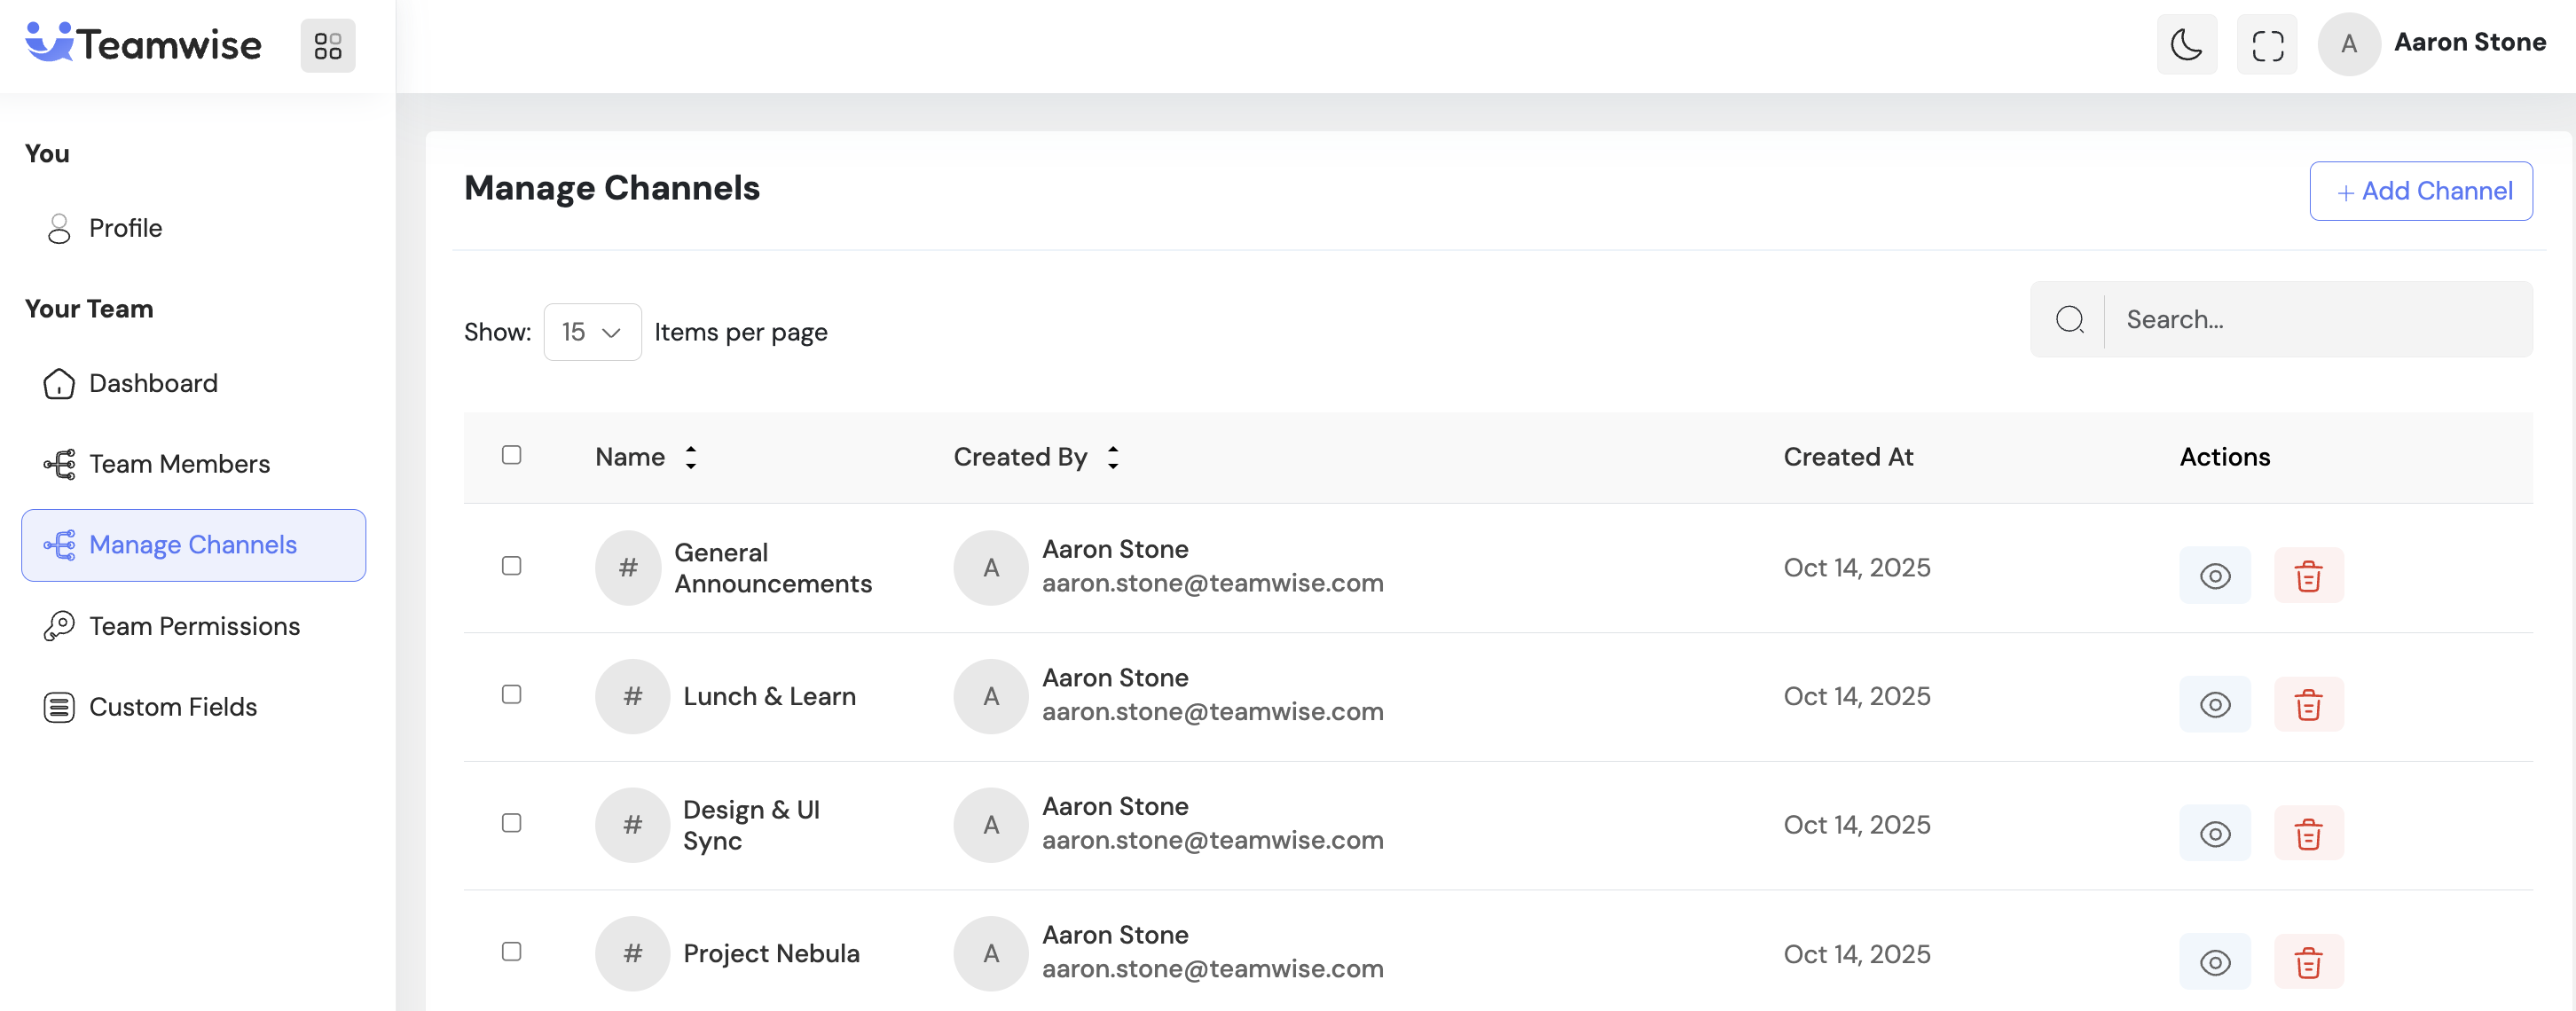Click the search magnifier icon
This screenshot has height=1011, width=2576.
tap(2069, 320)
